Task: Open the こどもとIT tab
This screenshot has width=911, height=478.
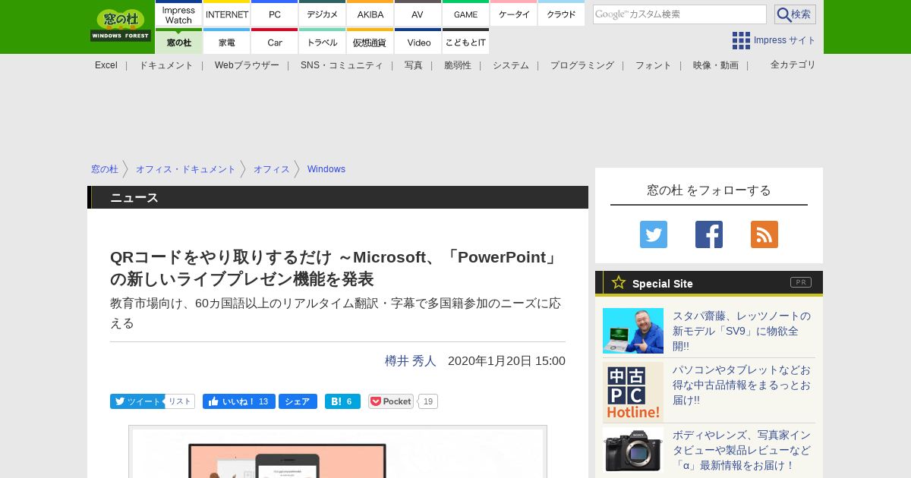Action: (x=466, y=42)
